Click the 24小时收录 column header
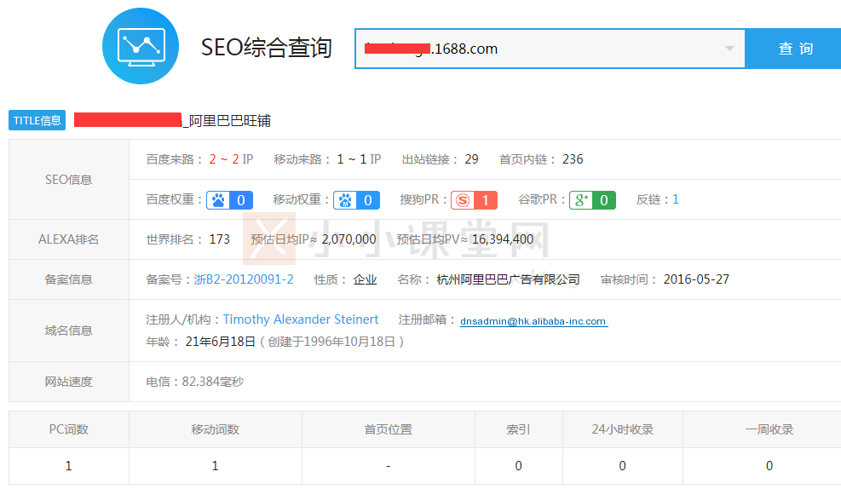This screenshot has height=489, width=841. pyautogui.click(x=622, y=429)
